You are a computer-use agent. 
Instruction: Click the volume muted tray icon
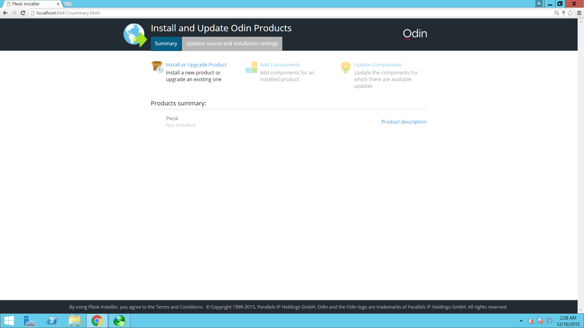click(531, 321)
